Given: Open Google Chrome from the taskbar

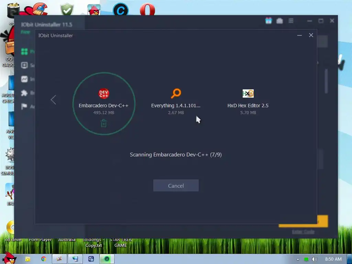Looking at the screenshot, I should tap(43, 259).
